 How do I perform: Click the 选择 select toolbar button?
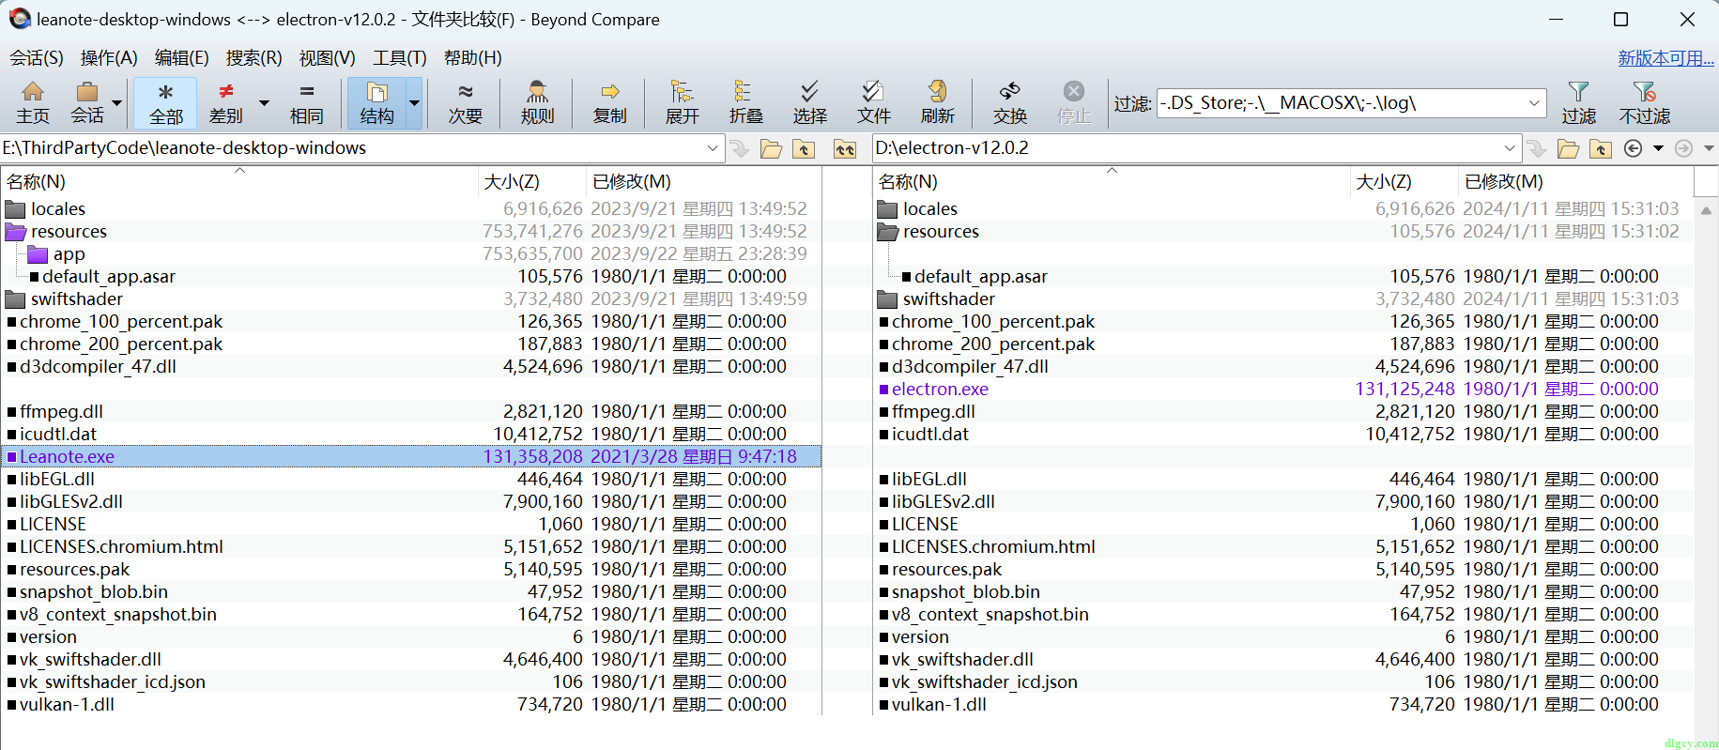pos(809,103)
